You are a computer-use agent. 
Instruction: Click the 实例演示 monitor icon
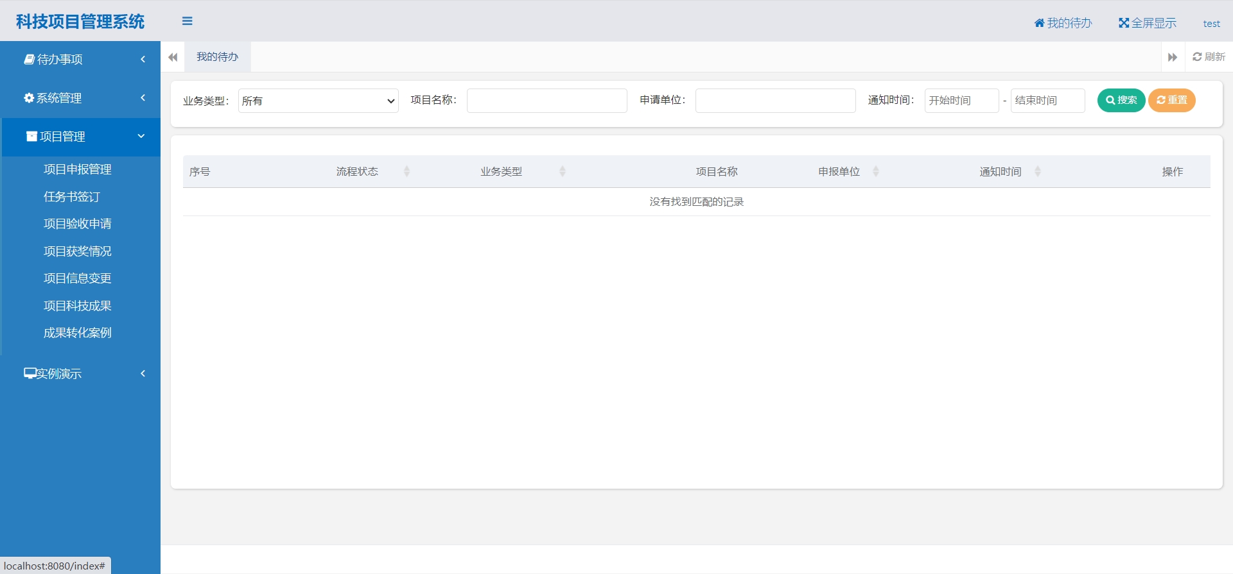point(30,373)
